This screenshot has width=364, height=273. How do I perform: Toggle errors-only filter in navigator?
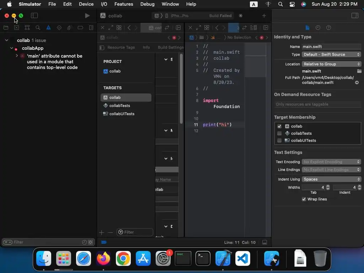point(91,242)
